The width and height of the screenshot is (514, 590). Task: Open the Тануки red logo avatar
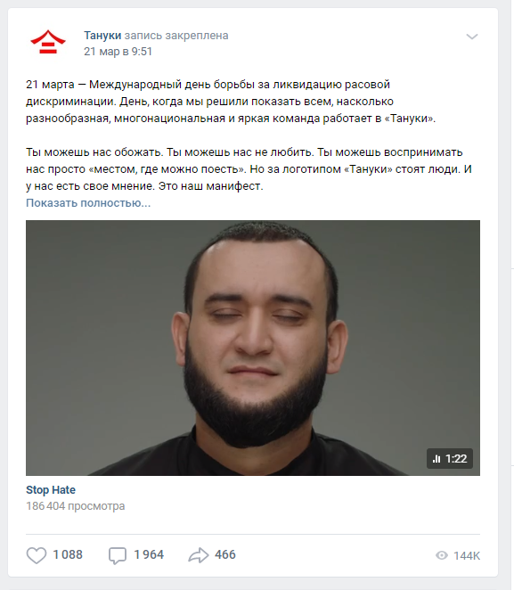48,42
